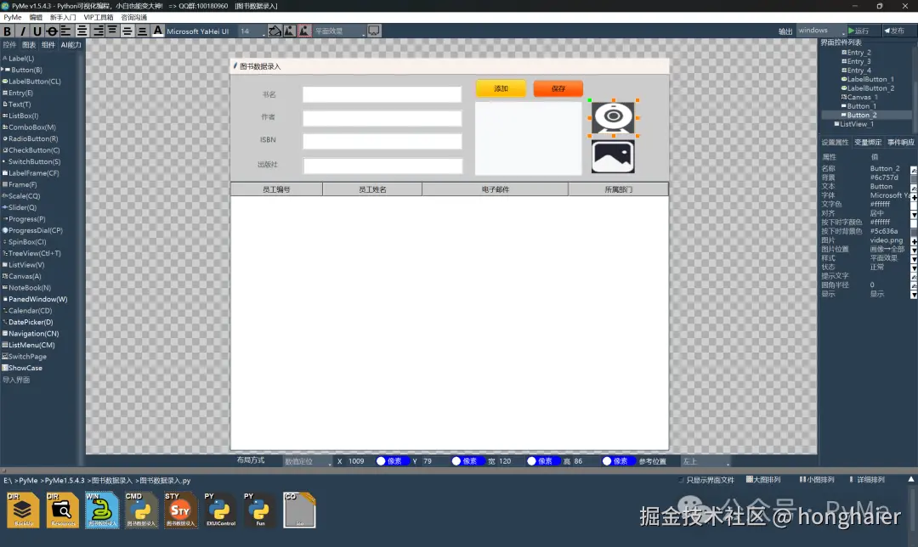Image resolution: width=918 pixels, height=547 pixels.
Task: Open the 数值定位 layout mode dropdown
Action: [308, 461]
